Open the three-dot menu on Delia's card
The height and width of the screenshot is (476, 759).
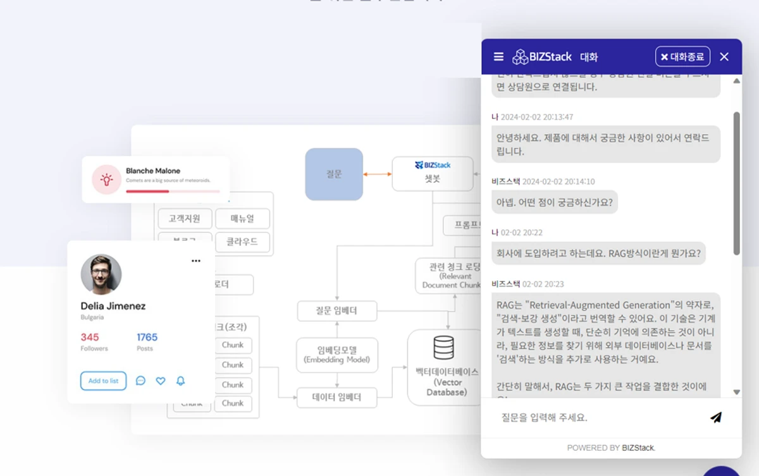[x=196, y=260]
